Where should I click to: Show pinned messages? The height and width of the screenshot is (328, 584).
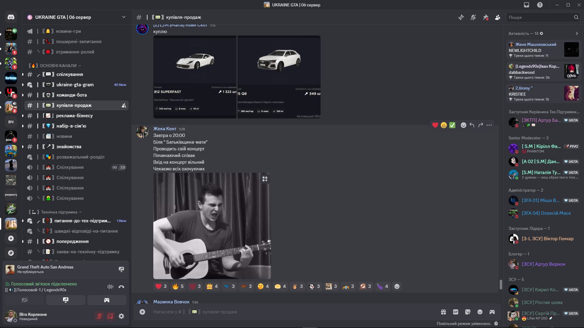[485, 17]
